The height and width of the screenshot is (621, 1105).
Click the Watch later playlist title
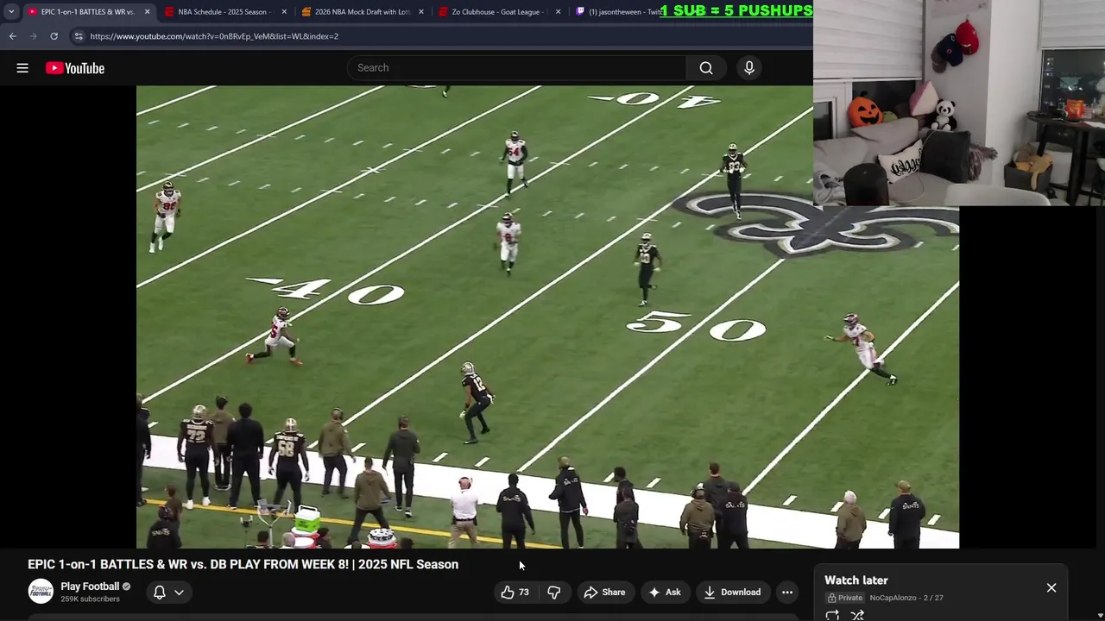click(x=856, y=580)
